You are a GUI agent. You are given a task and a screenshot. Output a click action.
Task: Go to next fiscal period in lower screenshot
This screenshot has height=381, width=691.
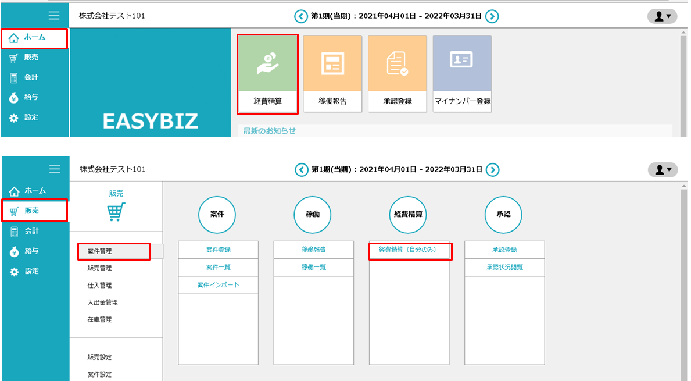(492, 170)
